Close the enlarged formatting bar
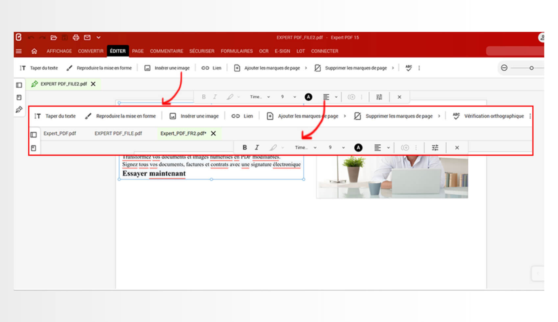 tap(457, 148)
